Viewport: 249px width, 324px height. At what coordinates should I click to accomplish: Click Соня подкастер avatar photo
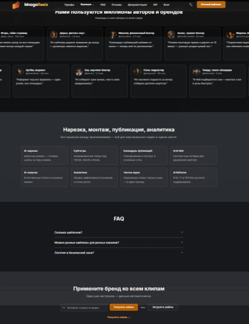click(138, 71)
